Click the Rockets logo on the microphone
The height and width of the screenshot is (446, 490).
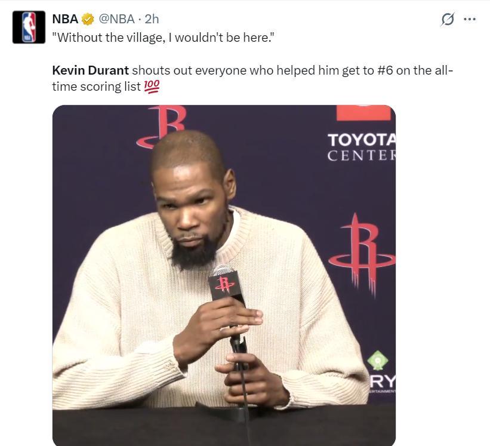tap(224, 284)
